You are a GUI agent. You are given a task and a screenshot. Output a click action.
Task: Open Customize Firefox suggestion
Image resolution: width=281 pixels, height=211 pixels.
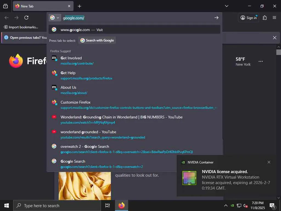pos(134,105)
